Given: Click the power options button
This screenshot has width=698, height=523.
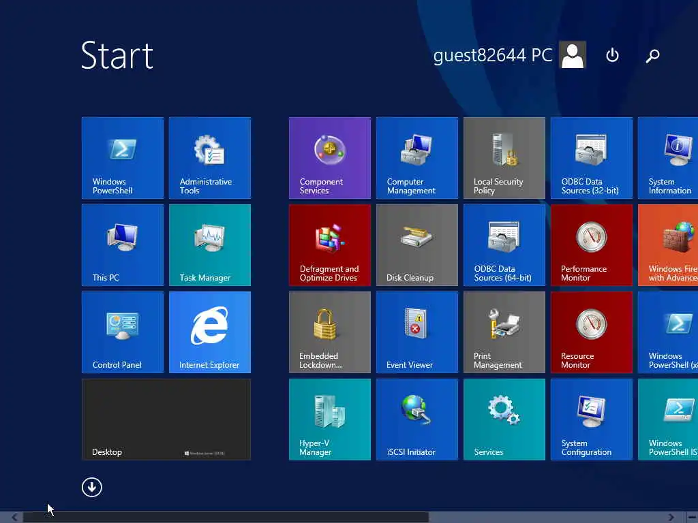Looking at the screenshot, I should point(613,55).
